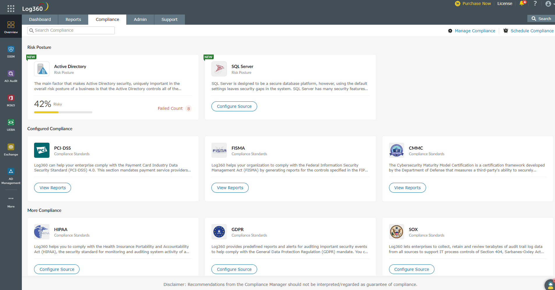
Task: Open the apps grid launcher icon
Action: point(11,8)
